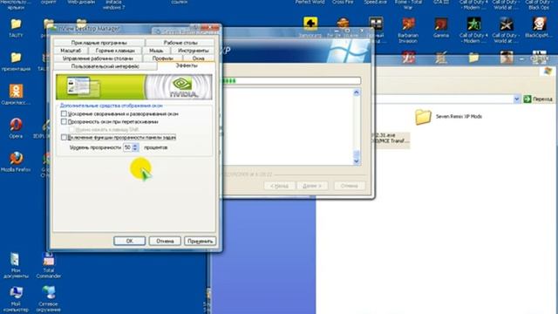Screen dimensions: 558x314
Task: Open the презентация folder on desktop
Action: pyautogui.click(x=16, y=61)
